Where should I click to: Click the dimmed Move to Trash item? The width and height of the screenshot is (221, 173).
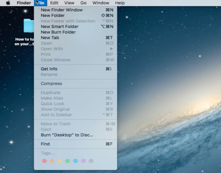(x=75, y=124)
